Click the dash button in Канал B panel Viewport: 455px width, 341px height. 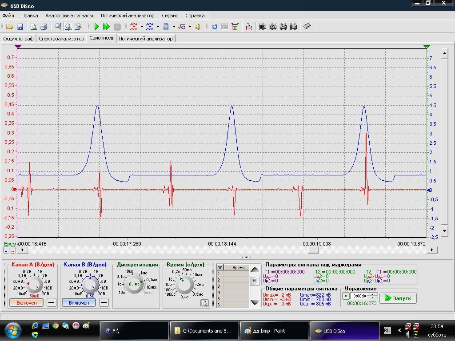pyautogui.click(x=104, y=303)
